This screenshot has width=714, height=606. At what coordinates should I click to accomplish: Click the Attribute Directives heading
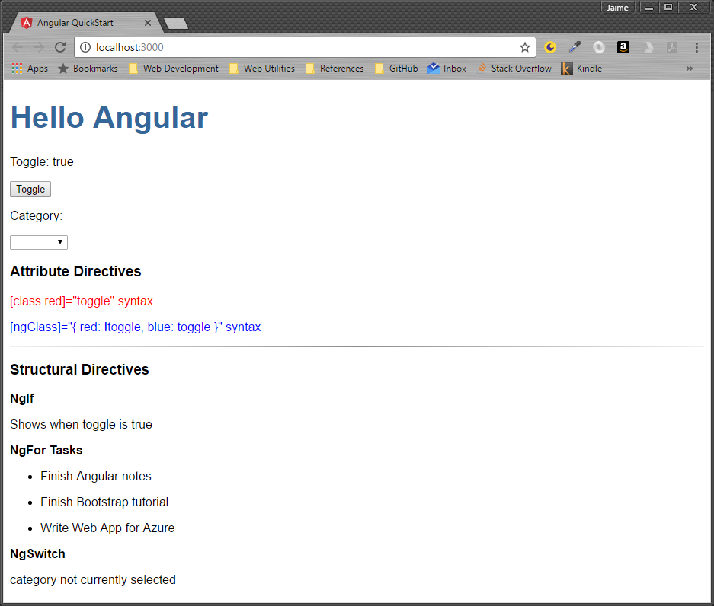75,272
